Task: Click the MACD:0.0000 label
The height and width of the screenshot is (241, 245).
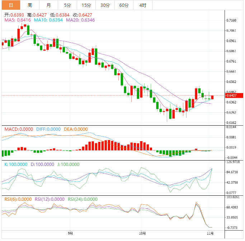Action: click(19, 129)
